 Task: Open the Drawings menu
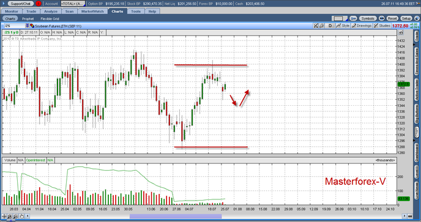click(x=362, y=26)
